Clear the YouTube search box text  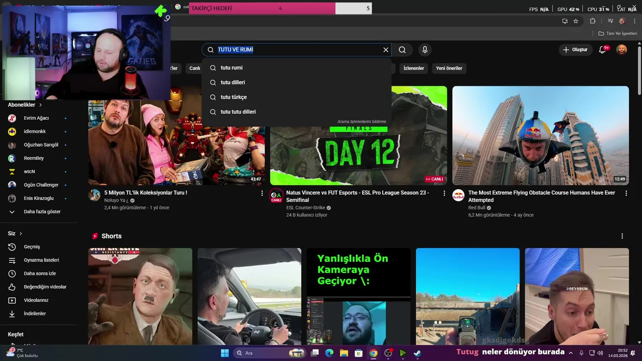click(386, 50)
